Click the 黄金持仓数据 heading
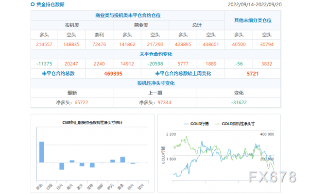Viewport: 311px width, 194px height. pyautogui.click(x=51, y=4)
